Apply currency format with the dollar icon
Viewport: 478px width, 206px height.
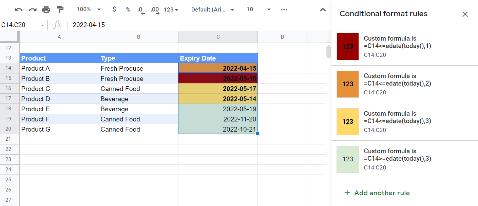114,9
